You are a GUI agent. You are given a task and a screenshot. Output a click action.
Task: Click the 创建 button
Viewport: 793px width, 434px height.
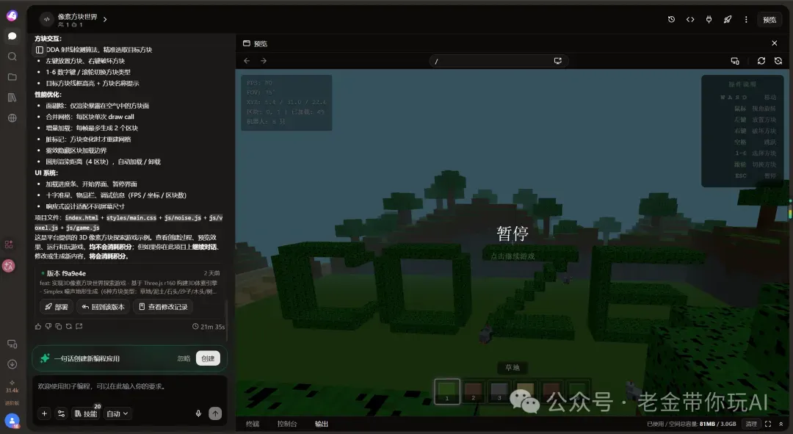(208, 358)
